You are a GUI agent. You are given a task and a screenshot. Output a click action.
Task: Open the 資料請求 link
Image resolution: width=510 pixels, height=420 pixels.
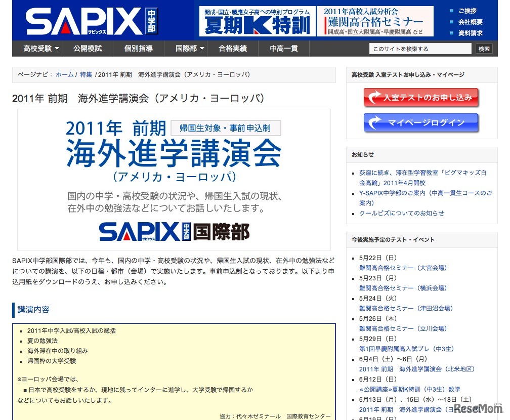[471, 33]
